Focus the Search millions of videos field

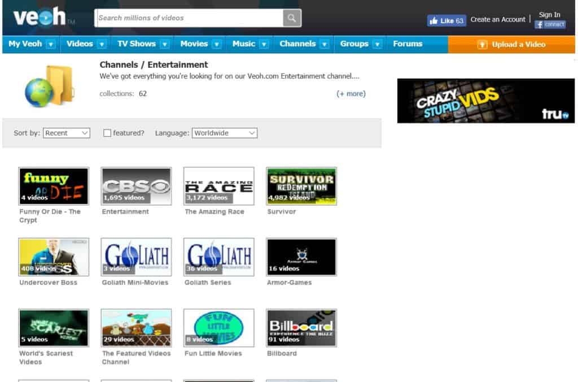coord(189,18)
